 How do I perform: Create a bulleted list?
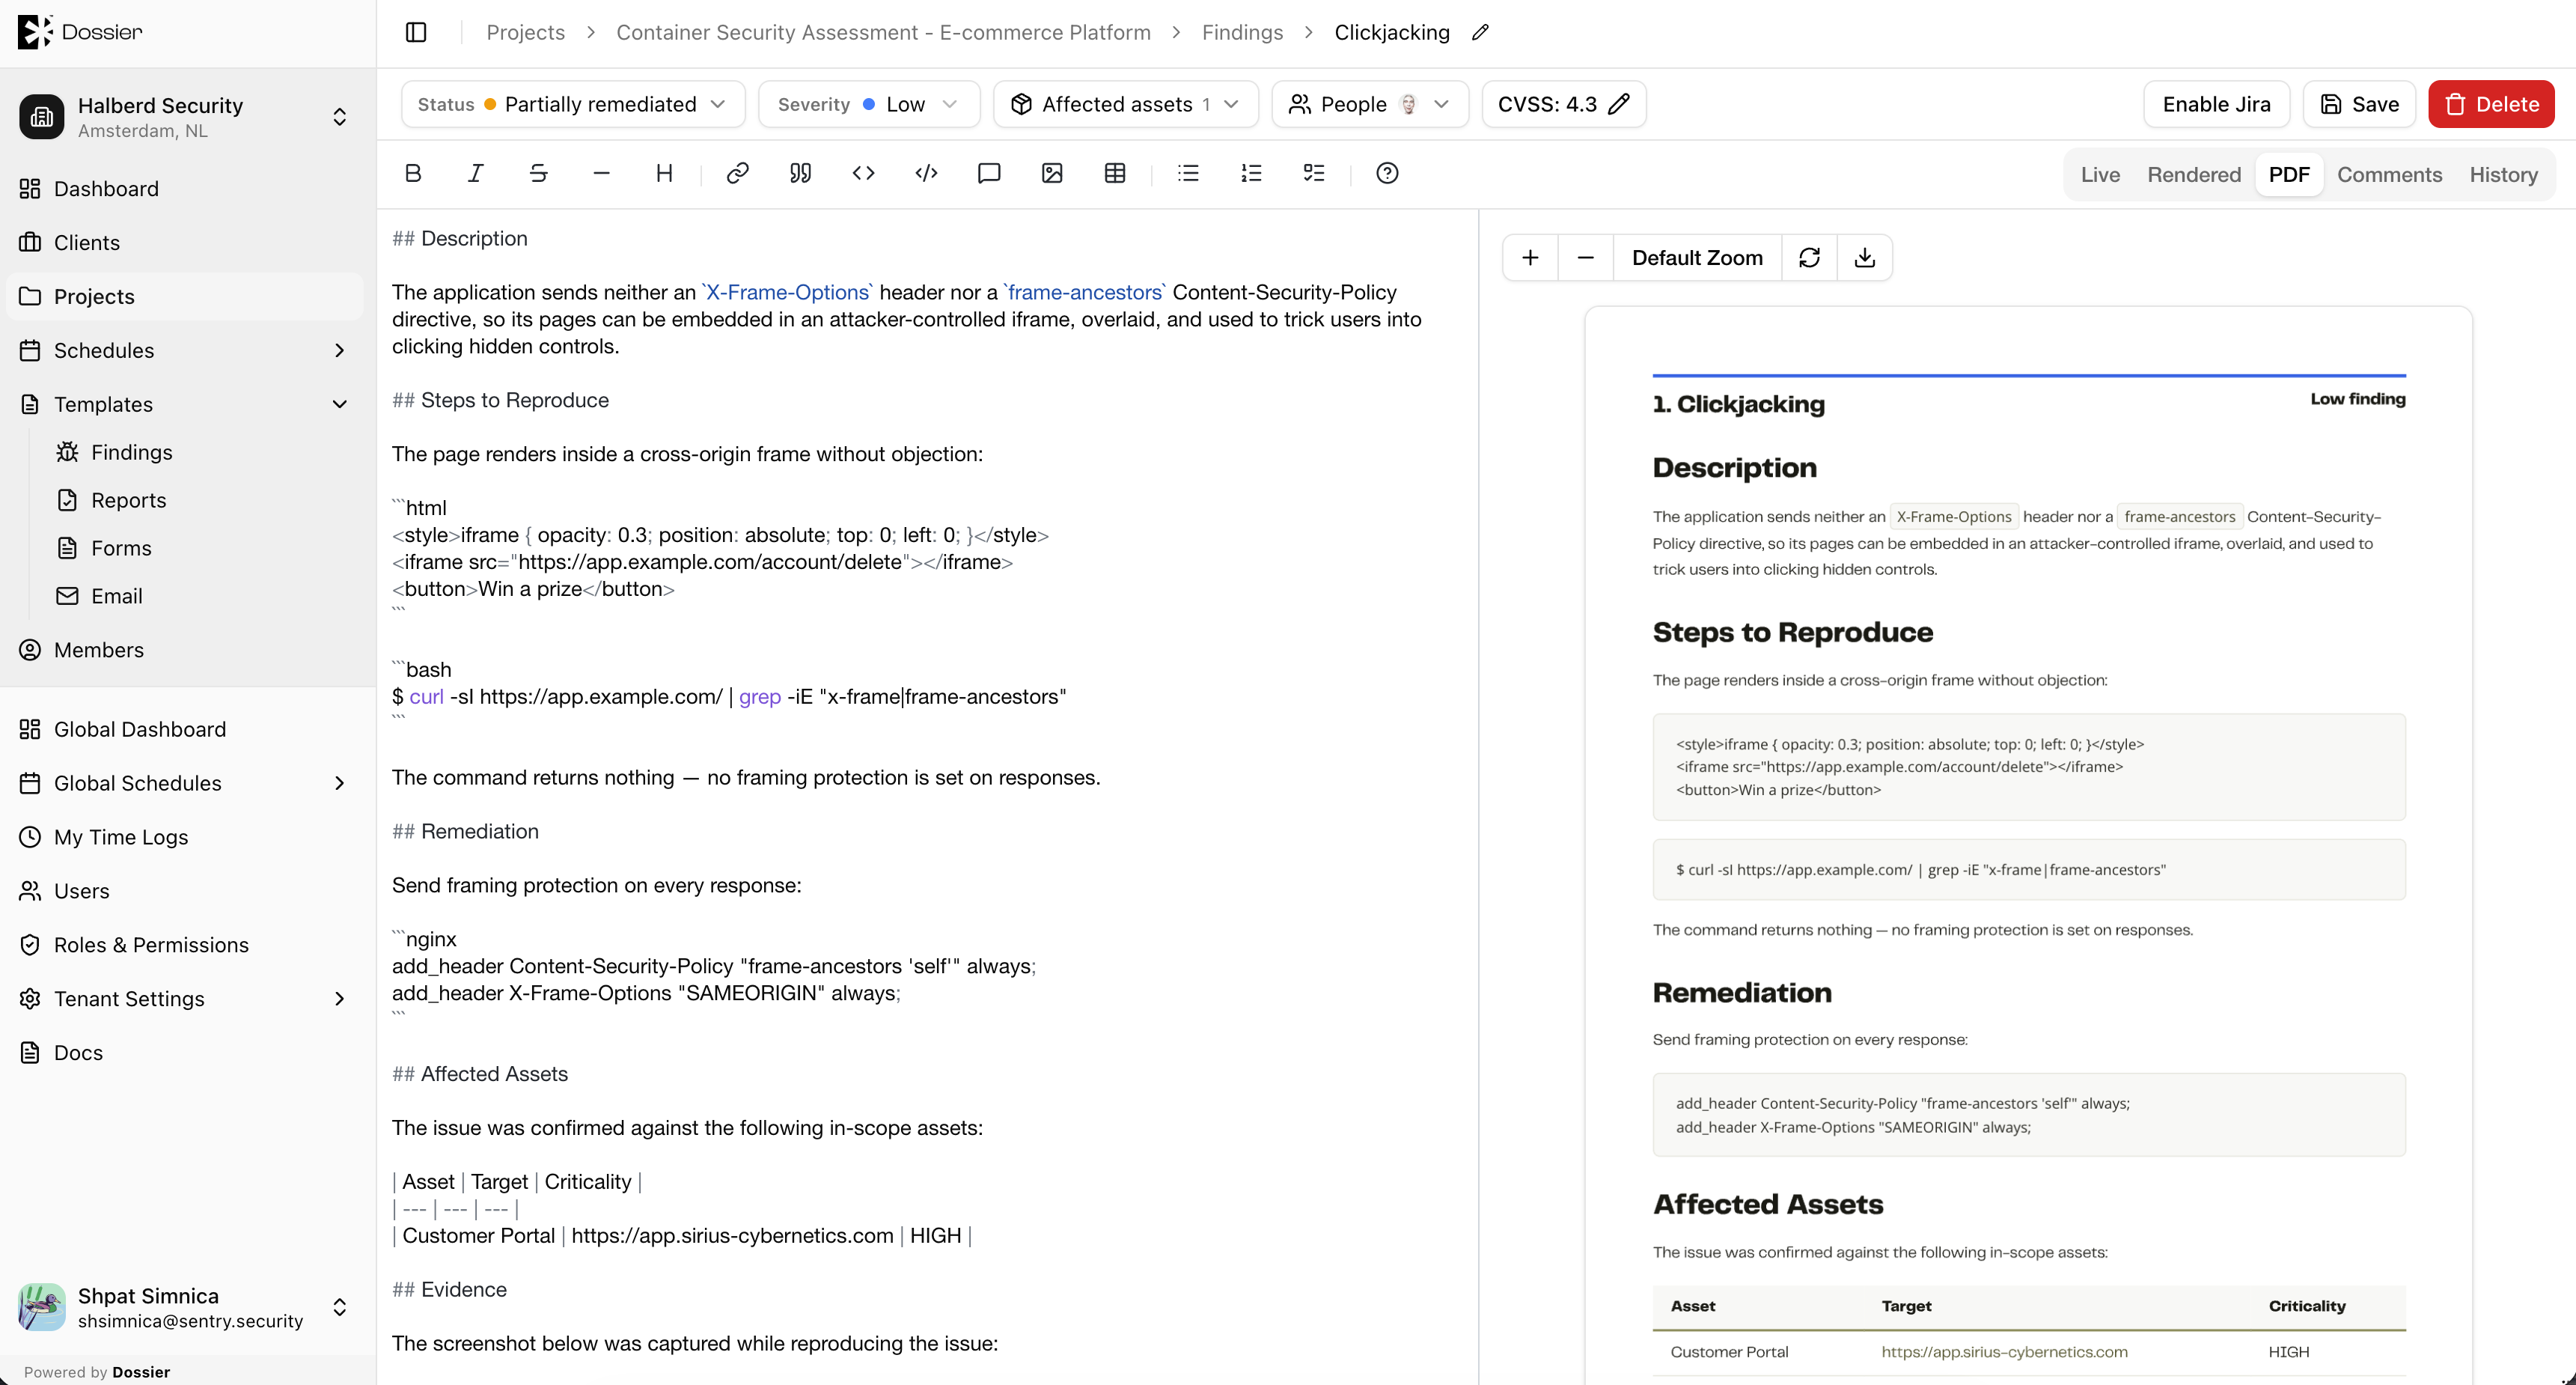coord(1188,173)
